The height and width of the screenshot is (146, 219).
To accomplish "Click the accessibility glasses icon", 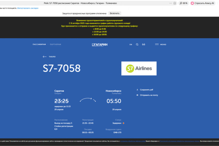I will [144, 44].
